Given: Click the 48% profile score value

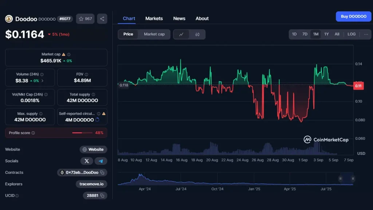Looking at the screenshot, I should 99,133.
